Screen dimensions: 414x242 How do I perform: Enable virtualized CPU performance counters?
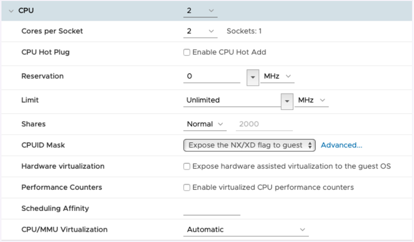pyautogui.click(x=187, y=188)
